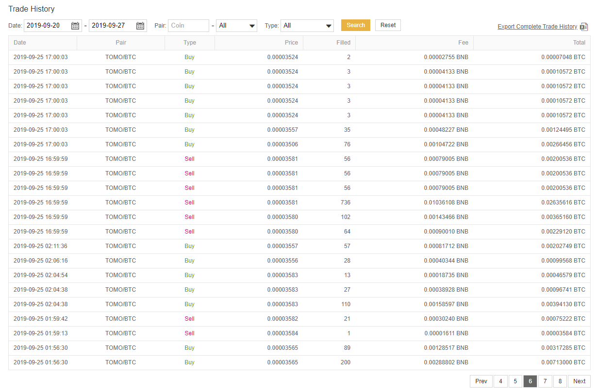The image size is (596, 391).
Task: Select date 2019-09-25 01:59:13 cell
Action: [x=41, y=333]
